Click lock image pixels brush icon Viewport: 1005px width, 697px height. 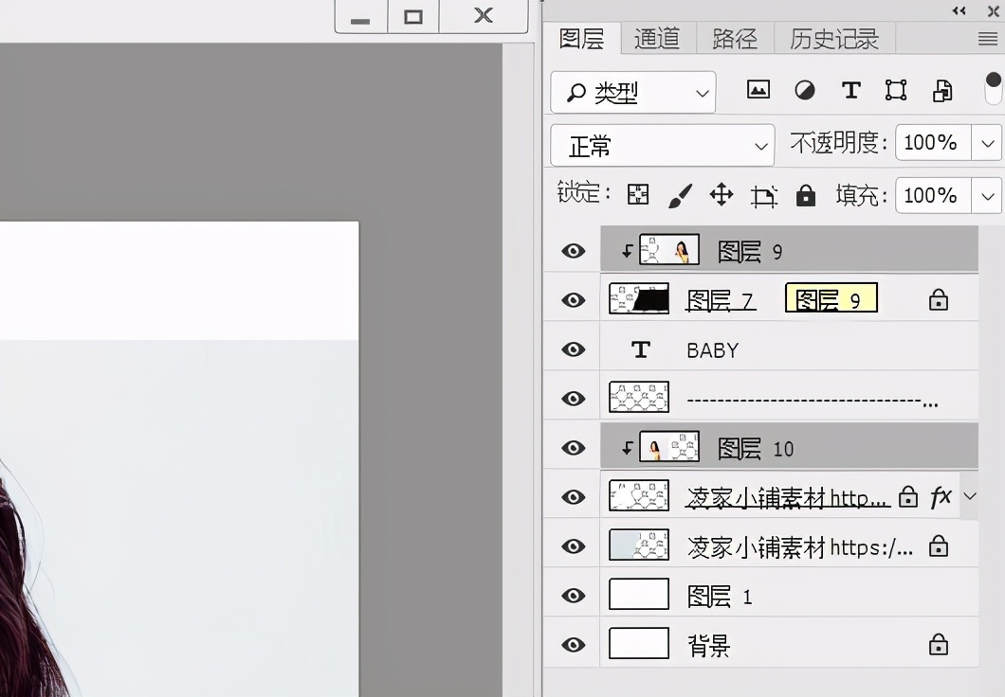pyautogui.click(x=680, y=195)
